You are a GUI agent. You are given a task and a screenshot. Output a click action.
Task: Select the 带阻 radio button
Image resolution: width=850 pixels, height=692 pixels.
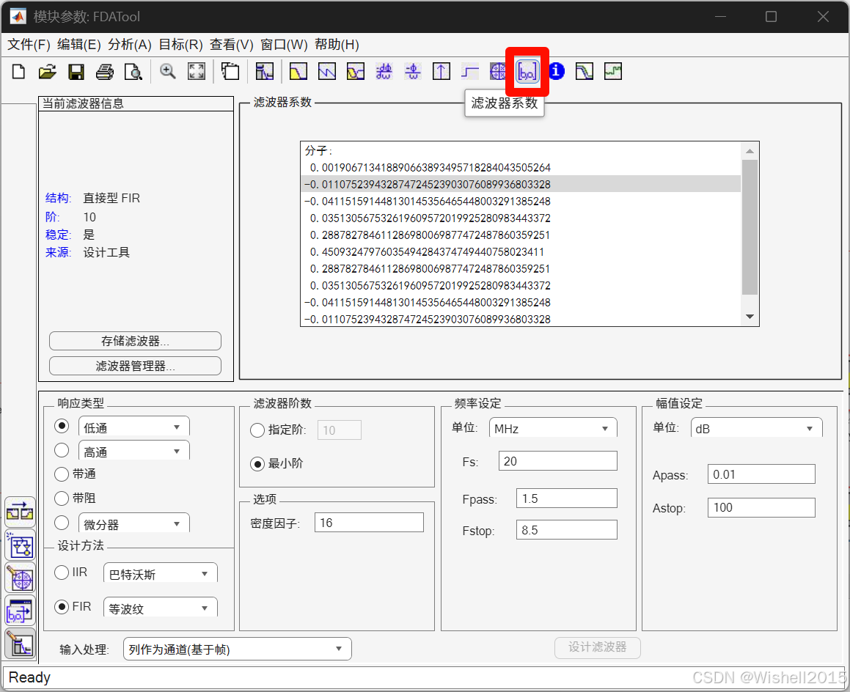click(x=62, y=498)
